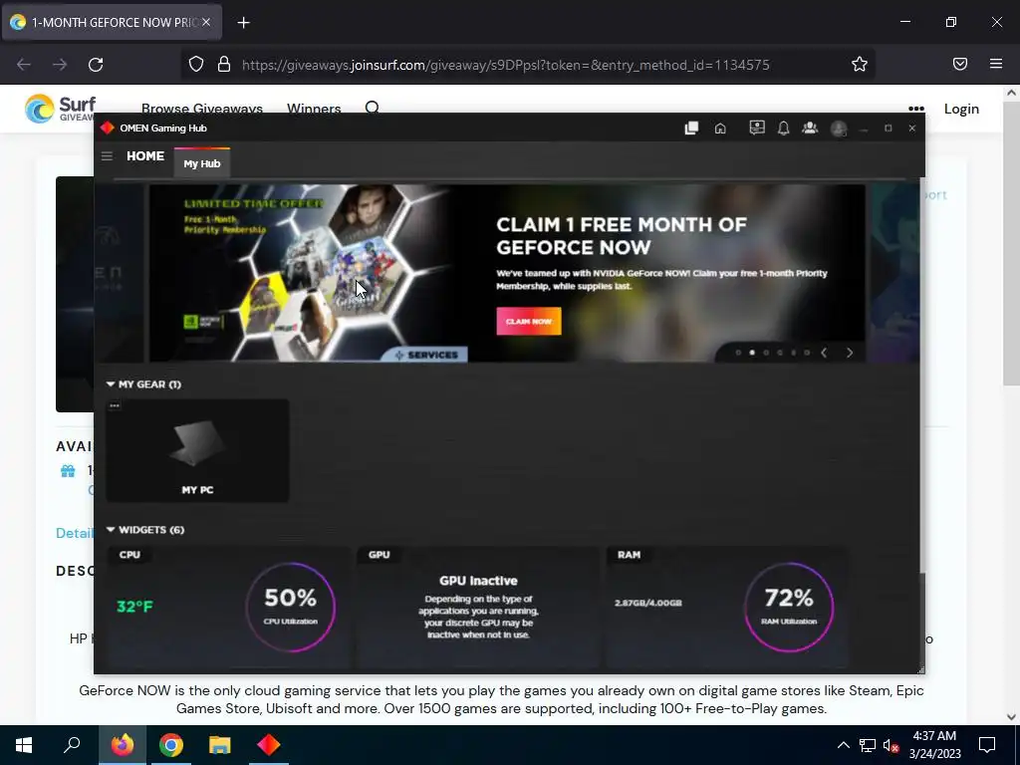Go back in Firefox browser

[24, 65]
